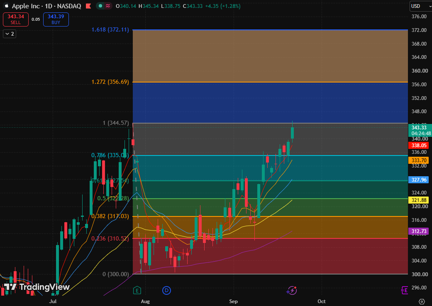Click the red 338.05 price tag
The height and width of the screenshot is (306, 432).
pos(419,145)
